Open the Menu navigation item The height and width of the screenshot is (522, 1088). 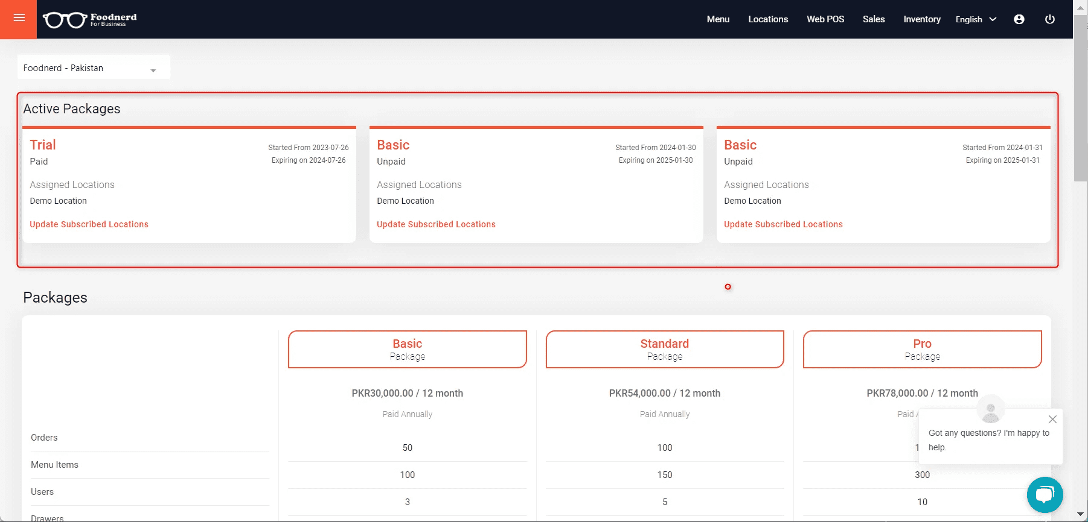pos(718,19)
